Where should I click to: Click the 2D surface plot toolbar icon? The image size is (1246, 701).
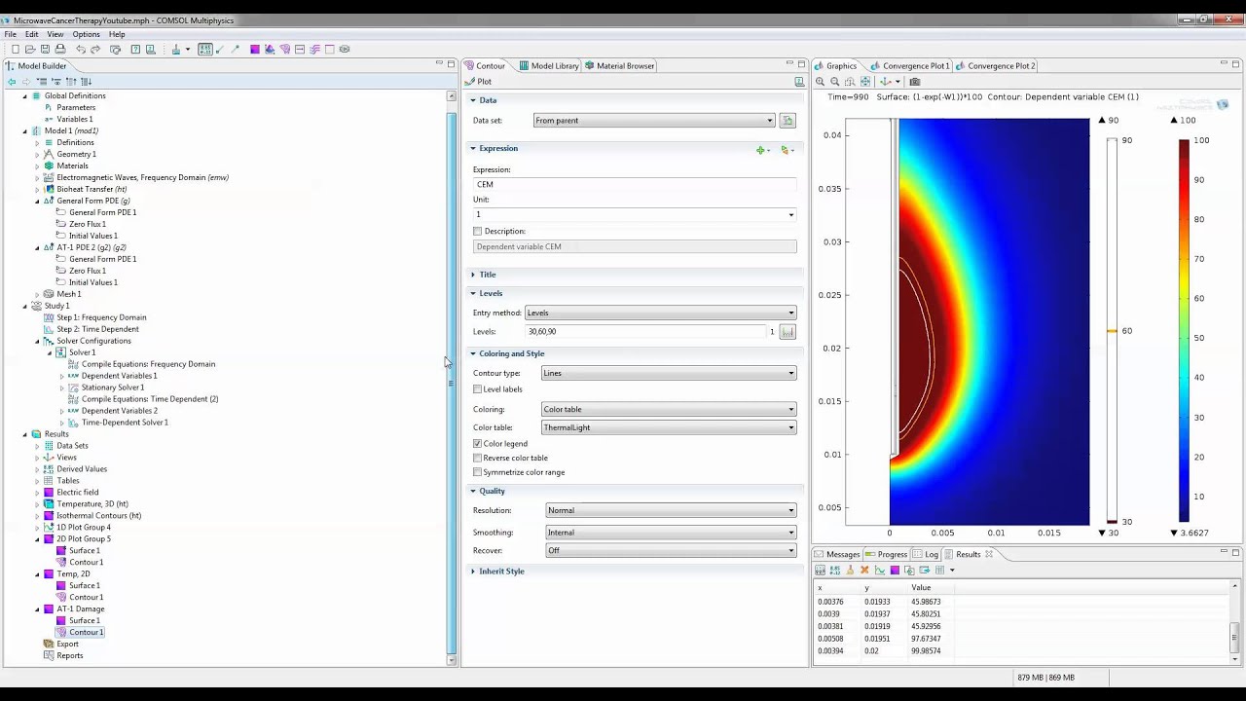(x=255, y=49)
